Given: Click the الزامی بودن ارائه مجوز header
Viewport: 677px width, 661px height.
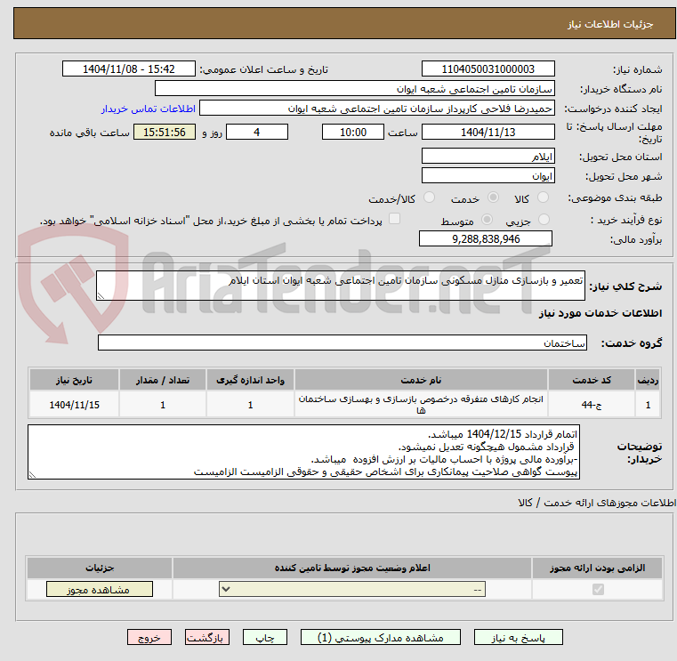Looking at the screenshot, I should (x=597, y=568).
